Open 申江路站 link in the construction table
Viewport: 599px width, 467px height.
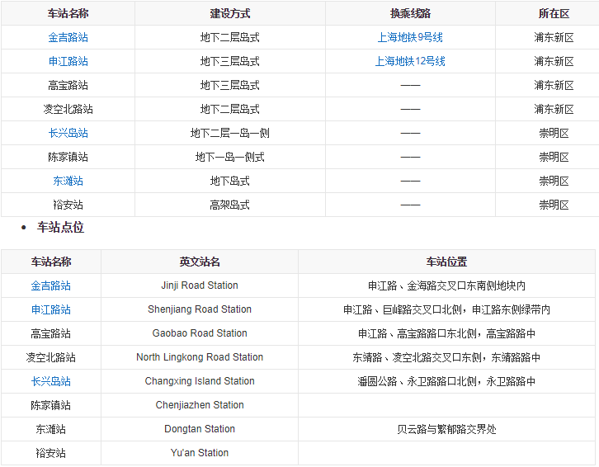[68, 61]
